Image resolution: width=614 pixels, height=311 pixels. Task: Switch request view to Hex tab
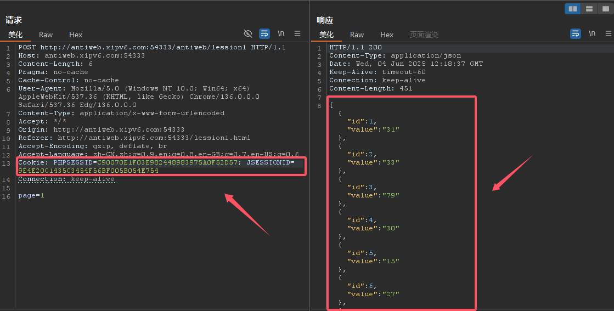click(x=76, y=35)
